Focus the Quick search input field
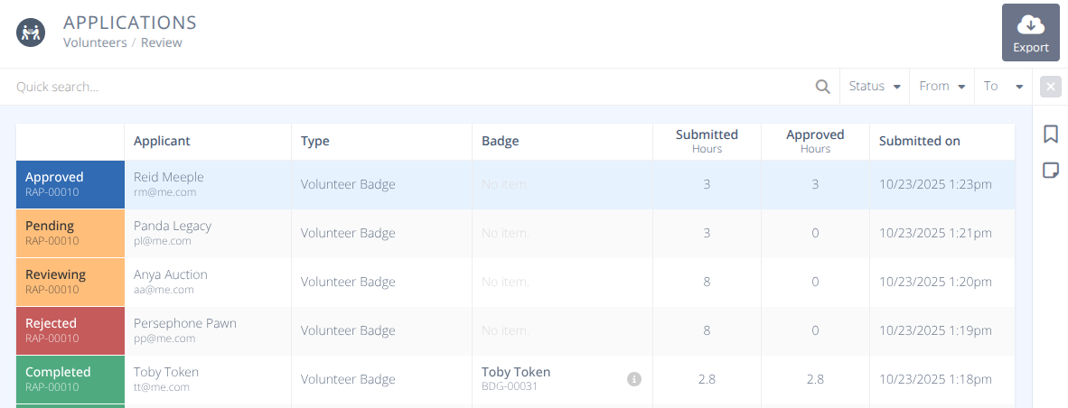 click(x=407, y=87)
